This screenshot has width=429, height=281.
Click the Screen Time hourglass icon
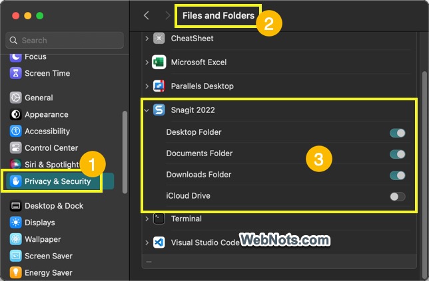[x=15, y=73]
